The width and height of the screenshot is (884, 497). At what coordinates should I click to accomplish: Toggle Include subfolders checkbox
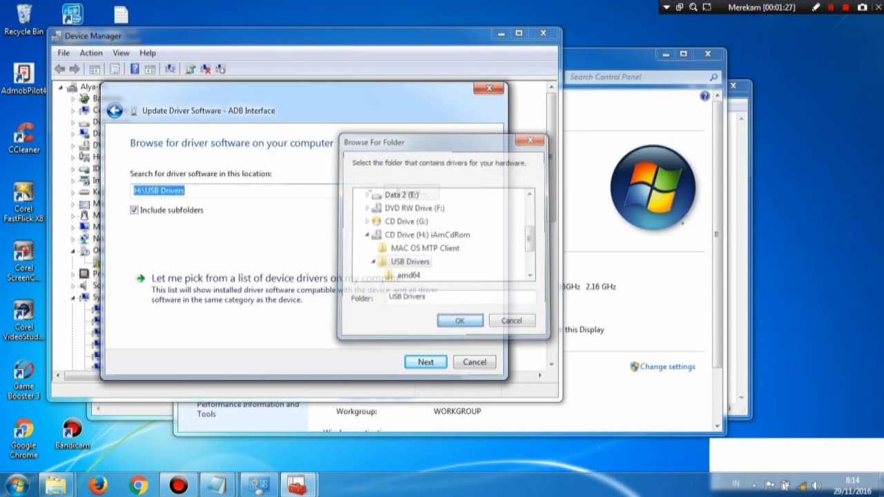click(x=134, y=210)
